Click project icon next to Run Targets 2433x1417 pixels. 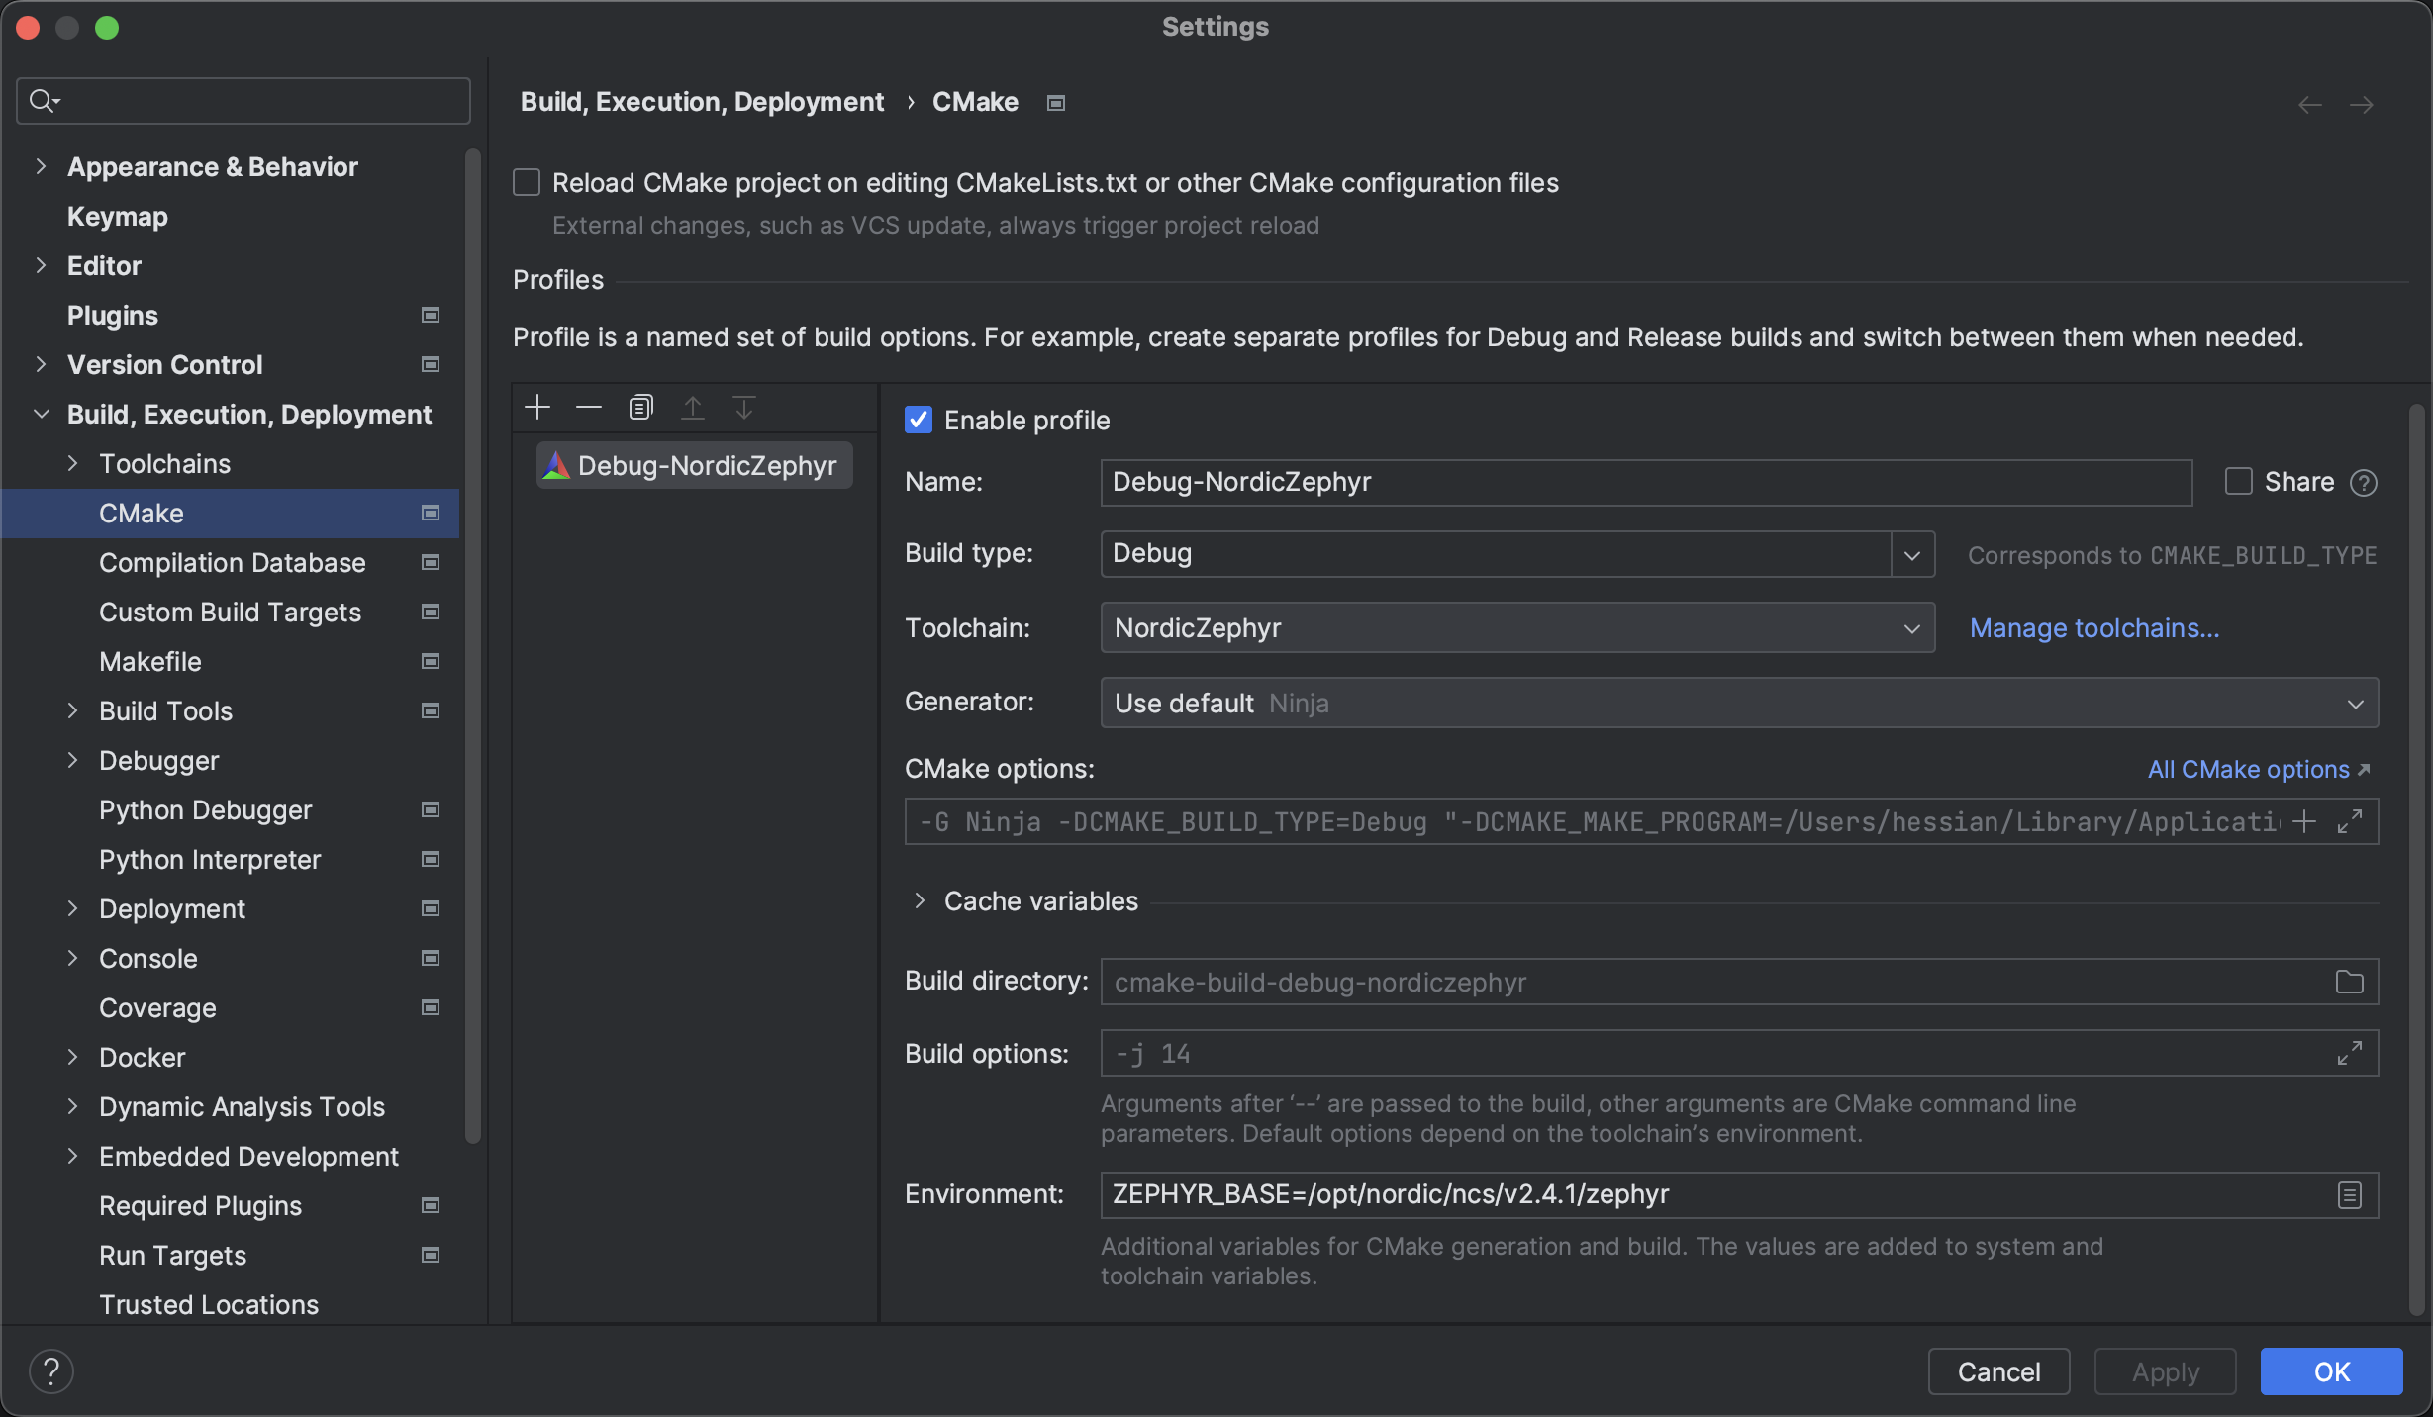click(431, 1255)
